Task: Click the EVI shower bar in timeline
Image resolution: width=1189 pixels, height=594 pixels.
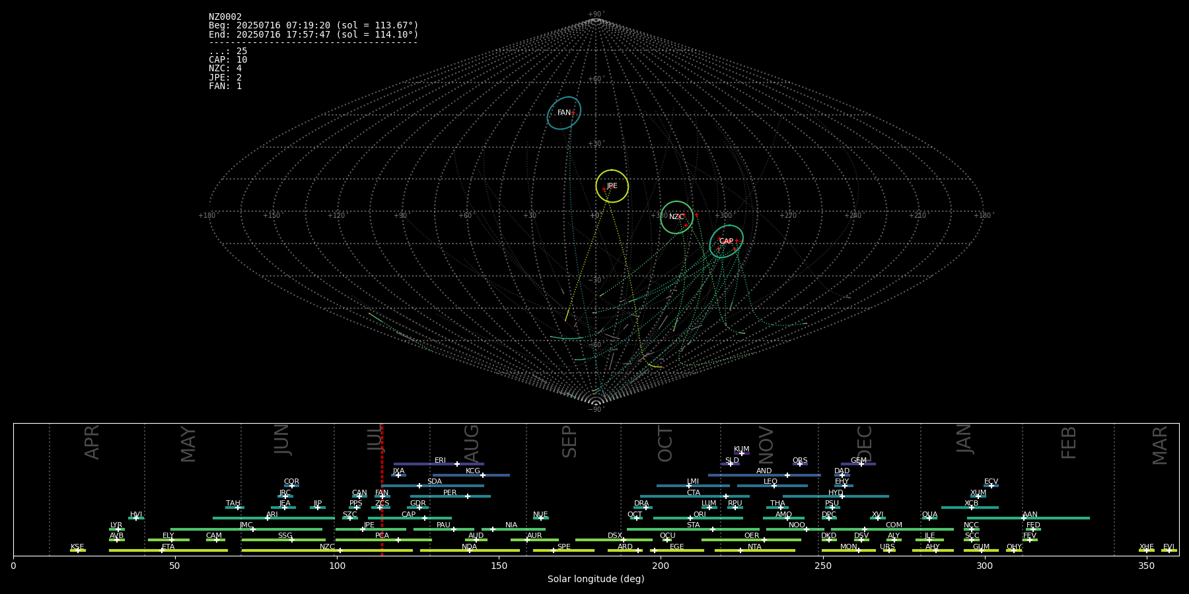Action: click(x=1169, y=550)
